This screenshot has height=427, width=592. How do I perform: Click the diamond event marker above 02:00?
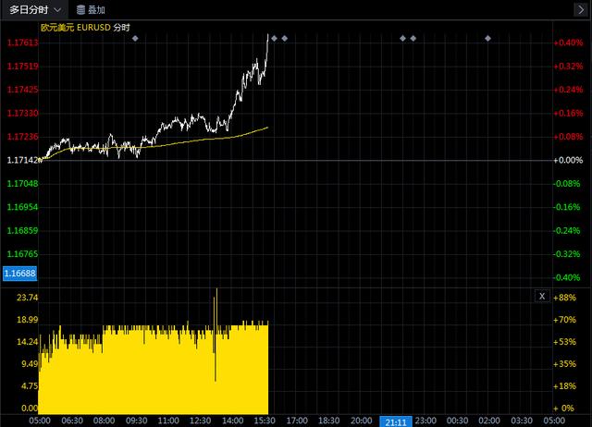[x=487, y=38]
